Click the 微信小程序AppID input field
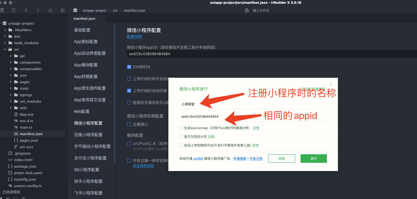 [x=189, y=54]
